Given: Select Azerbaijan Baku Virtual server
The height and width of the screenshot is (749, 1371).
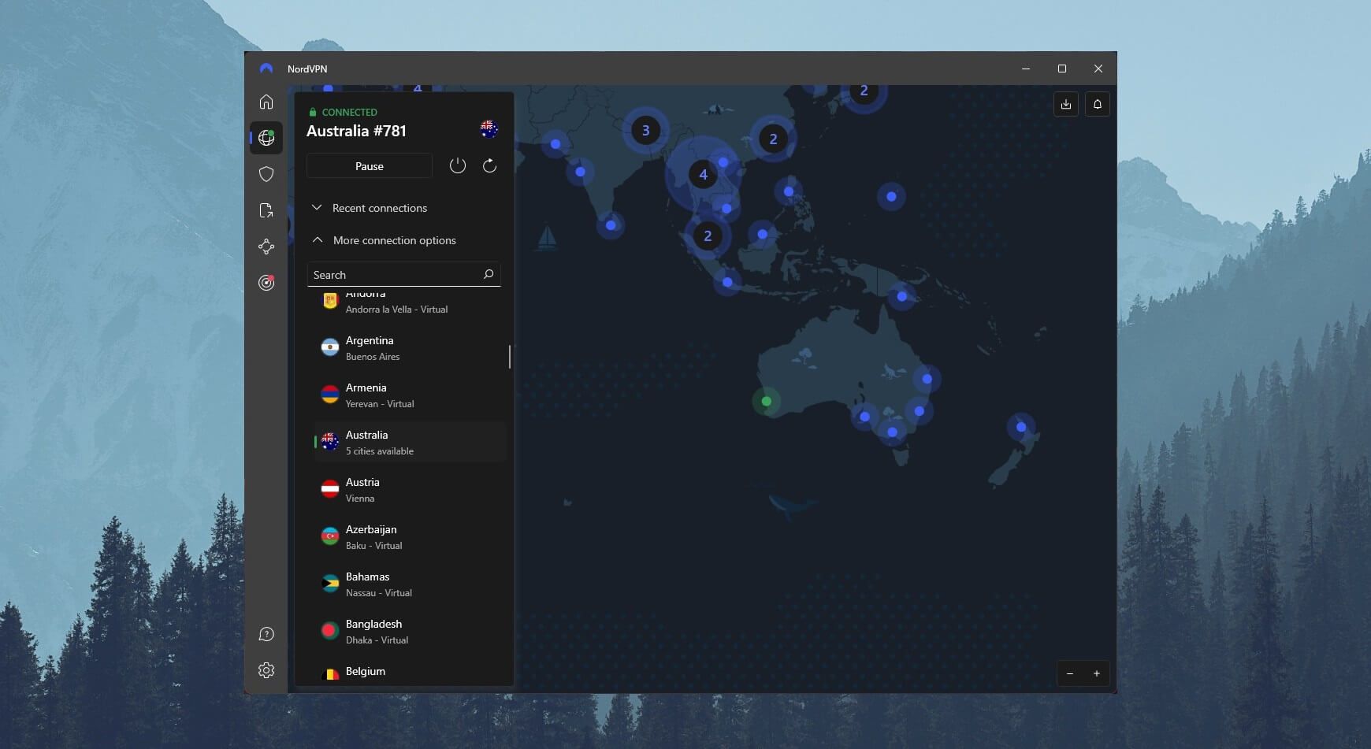Looking at the screenshot, I should tap(410, 537).
